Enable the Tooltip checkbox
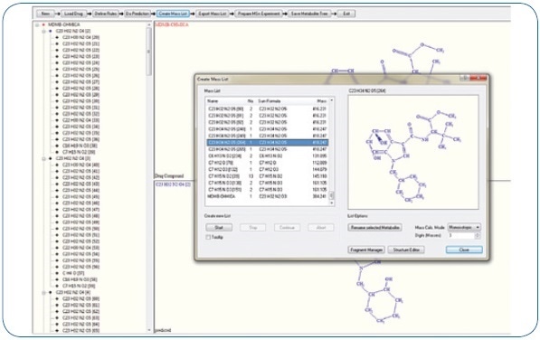The width and height of the screenshot is (540, 340). [208, 237]
